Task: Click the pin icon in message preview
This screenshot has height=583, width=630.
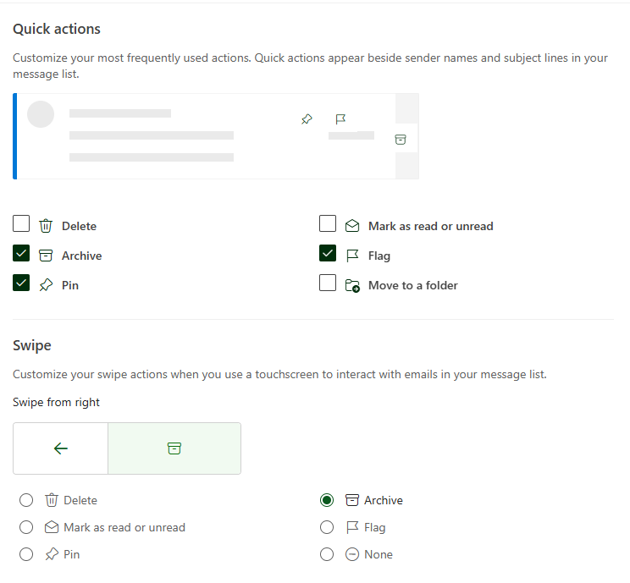Action: 307,119
